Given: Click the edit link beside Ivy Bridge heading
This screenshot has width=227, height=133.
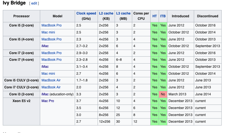Looking at the screenshot, I should (34, 3).
